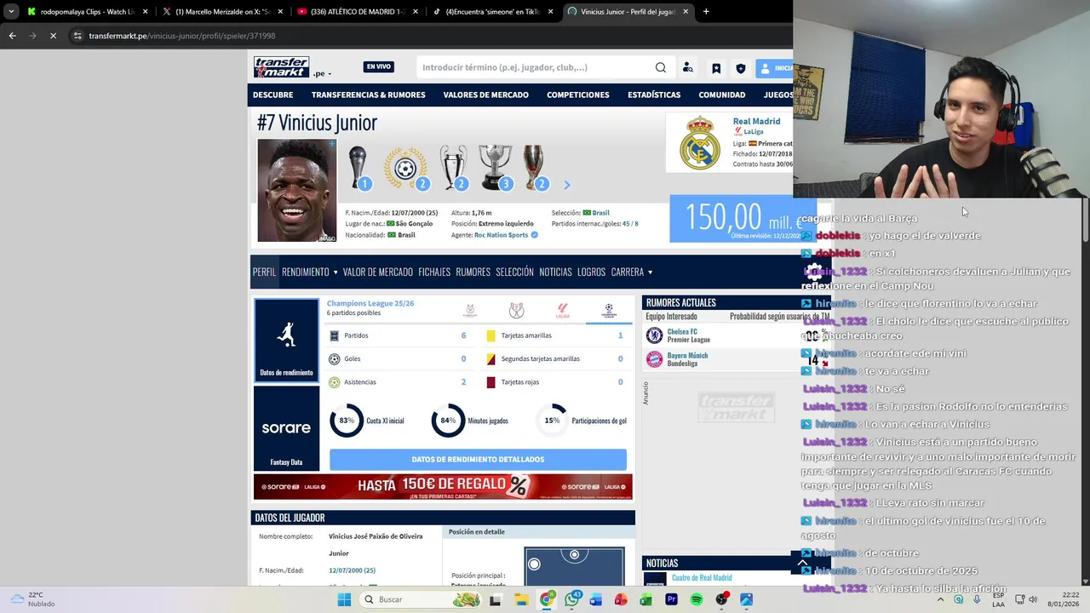Select the LaLiga competition tab
Image resolution: width=1090 pixels, height=613 pixels.
[x=562, y=311]
